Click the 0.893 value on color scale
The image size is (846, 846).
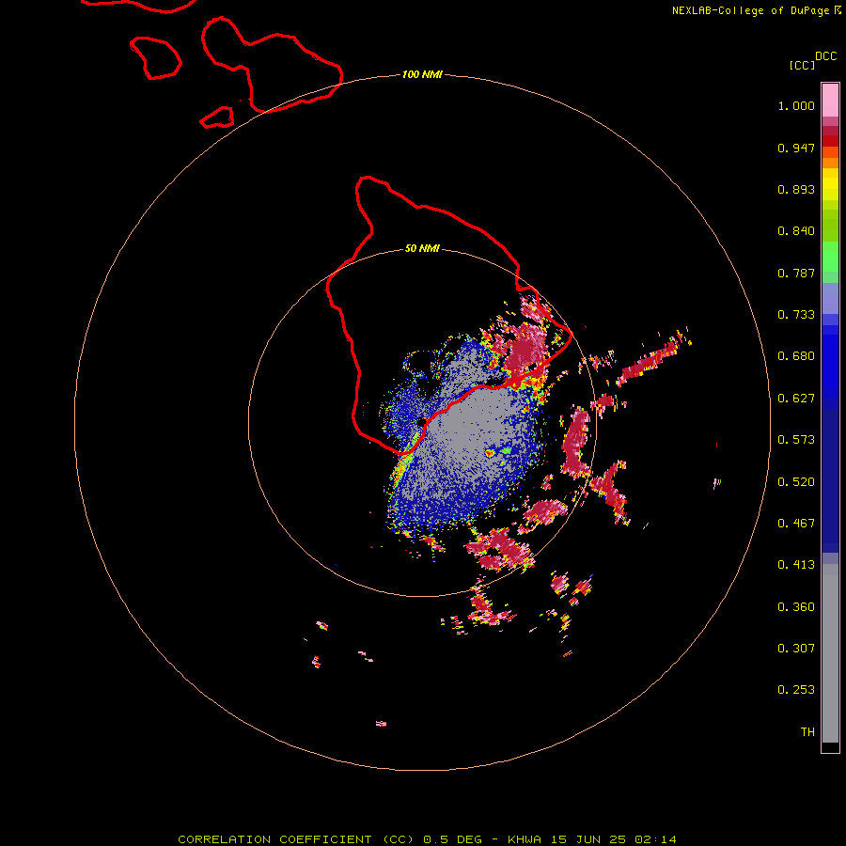click(796, 189)
